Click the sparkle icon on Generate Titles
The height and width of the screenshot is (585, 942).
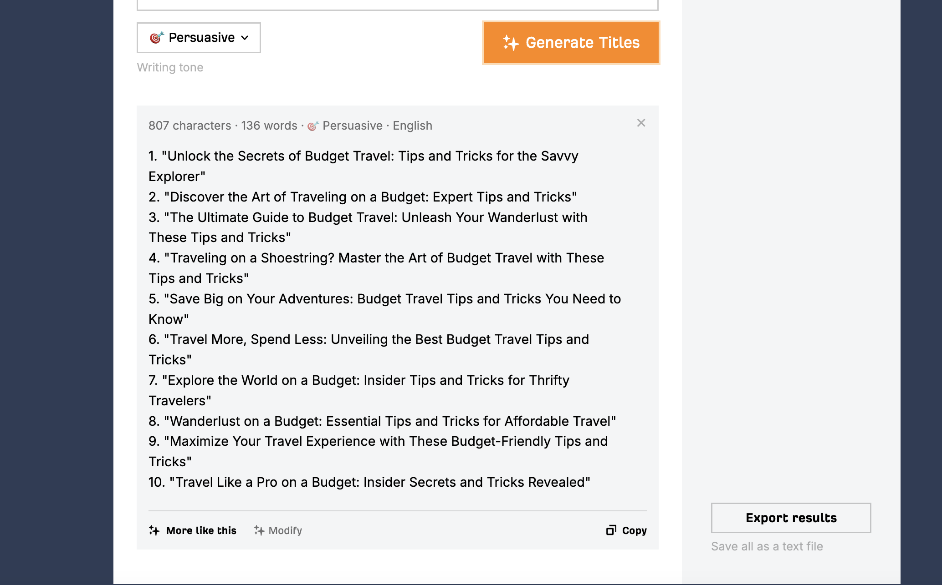click(x=511, y=43)
